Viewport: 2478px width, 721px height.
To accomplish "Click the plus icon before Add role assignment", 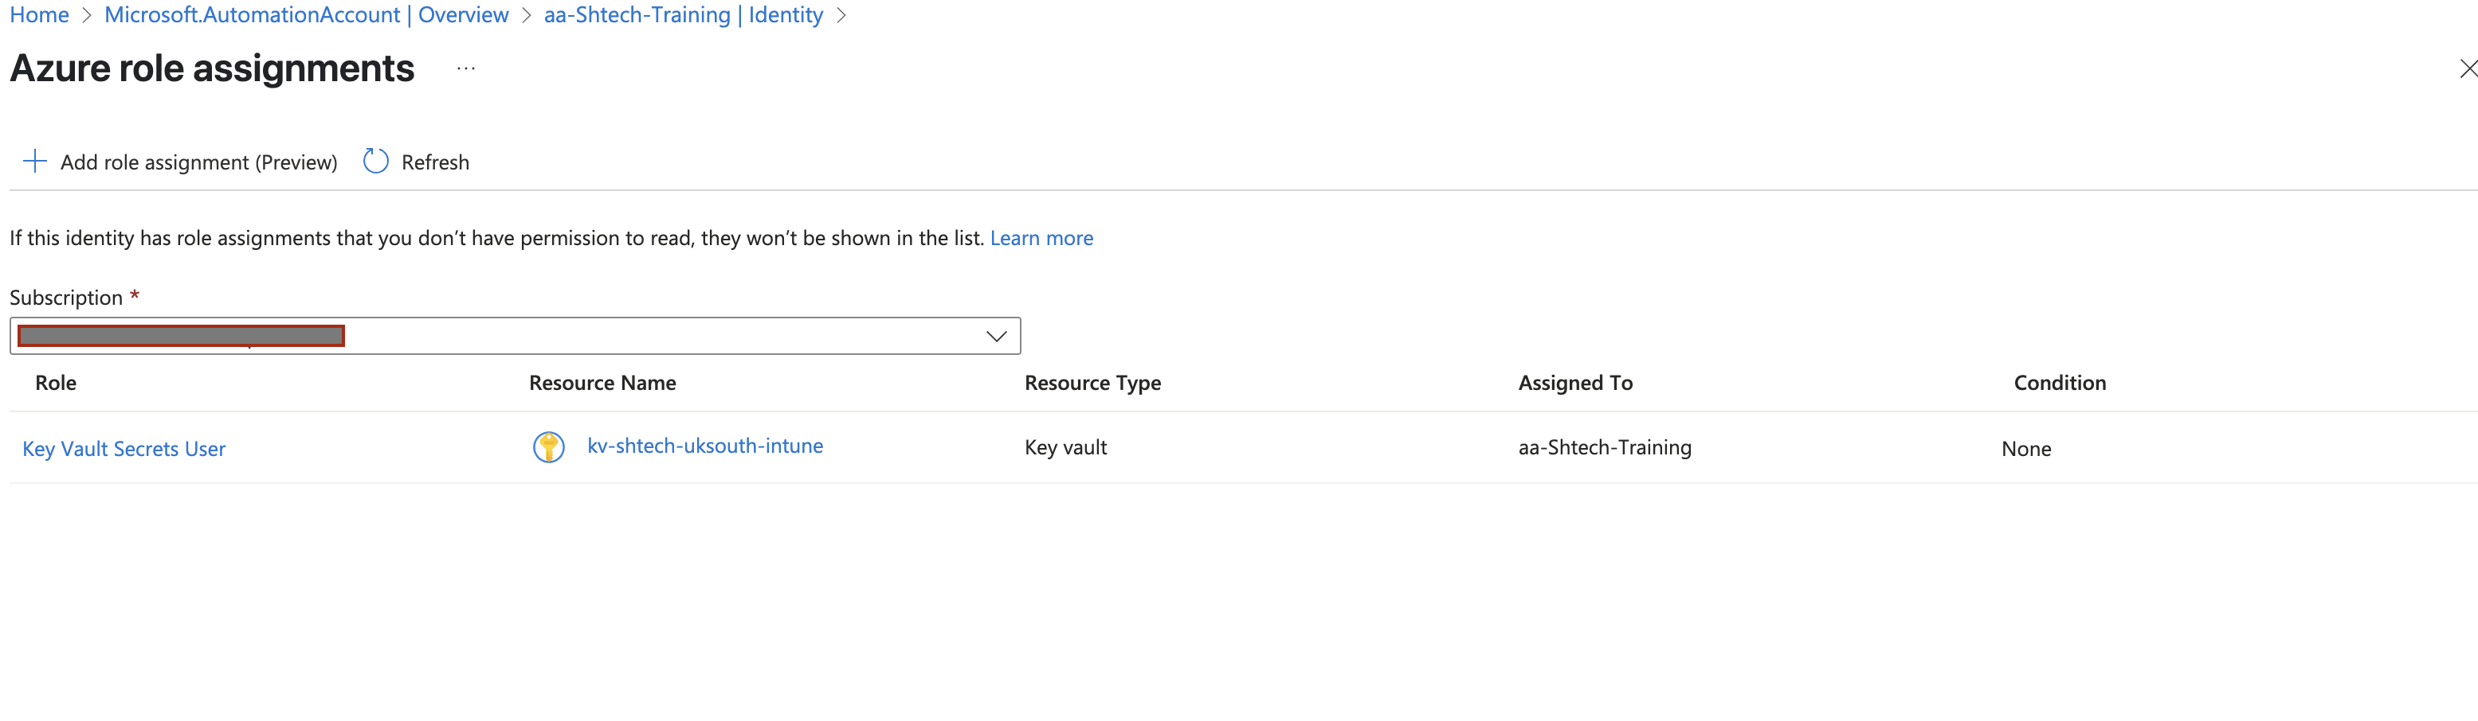I will [34, 161].
